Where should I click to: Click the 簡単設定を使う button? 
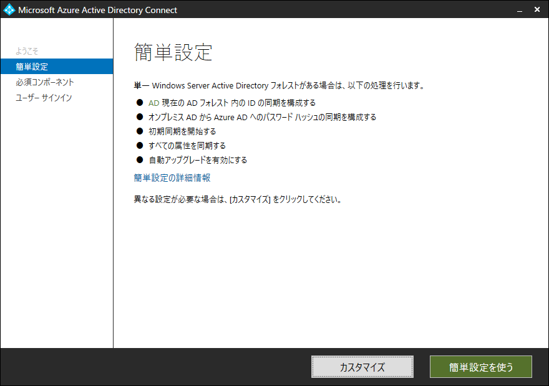click(x=481, y=367)
